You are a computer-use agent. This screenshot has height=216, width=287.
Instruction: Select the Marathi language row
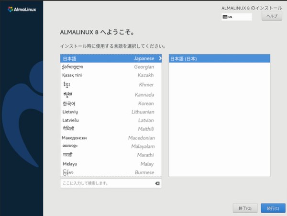click(111, 155)
